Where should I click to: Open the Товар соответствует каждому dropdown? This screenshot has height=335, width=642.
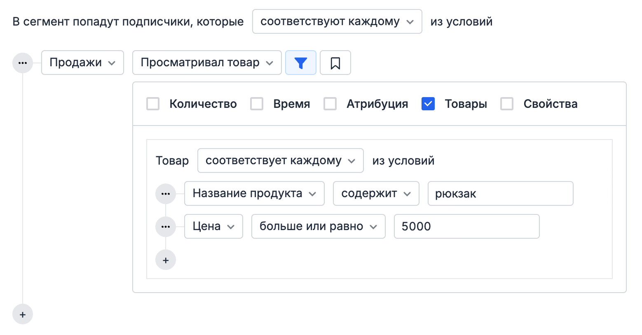click(x=280, y=161)
